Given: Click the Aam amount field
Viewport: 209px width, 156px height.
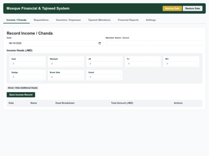Looking at the screenshot, I should (x=27, y=64).
